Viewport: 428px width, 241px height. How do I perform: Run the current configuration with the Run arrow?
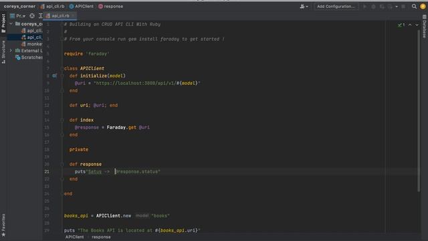point(364,6)
